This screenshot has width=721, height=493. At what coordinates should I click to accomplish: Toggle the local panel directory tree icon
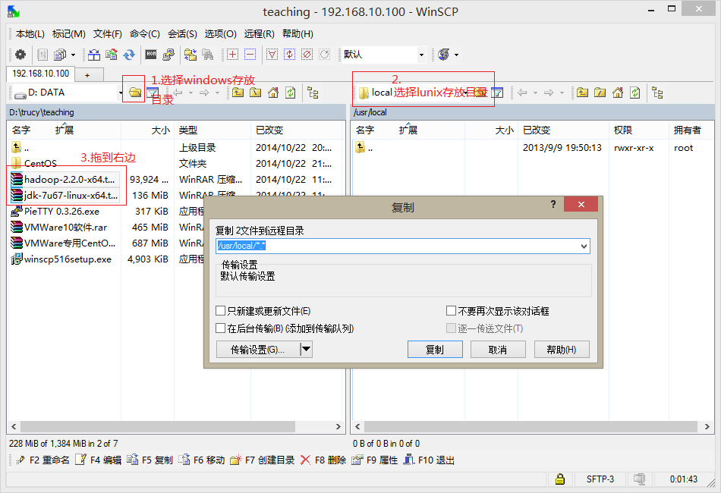tap(313, 93)
